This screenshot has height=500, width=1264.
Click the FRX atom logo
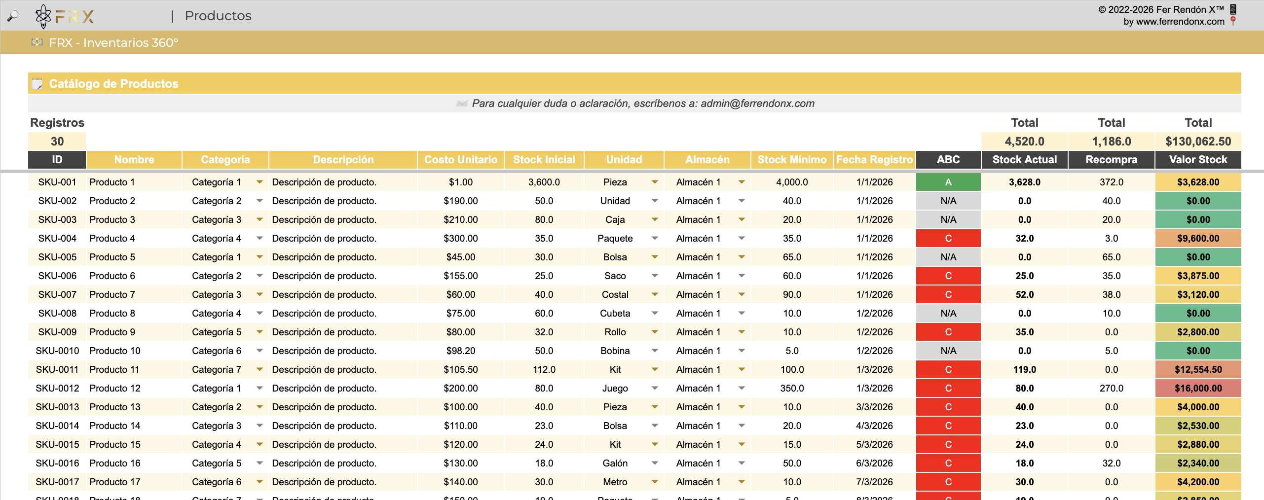pos(43,16)
